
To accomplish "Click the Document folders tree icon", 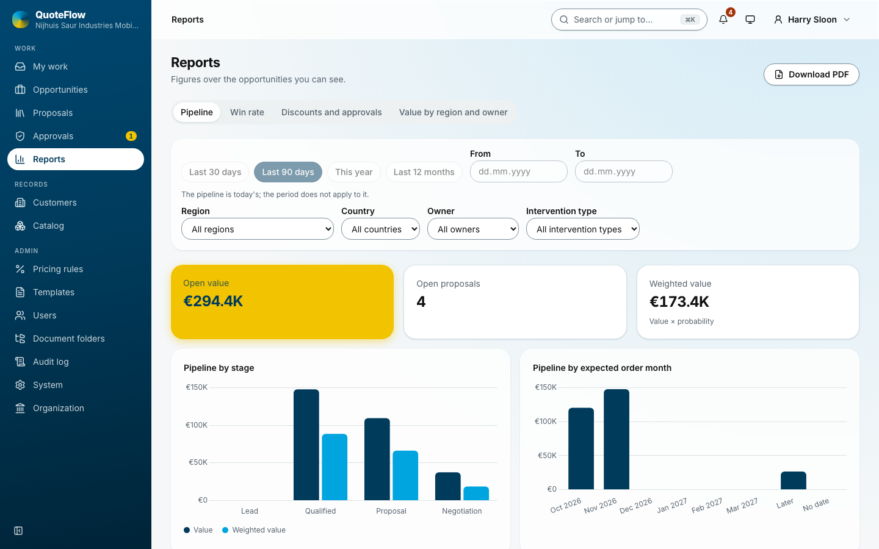I will click(20, 339).
